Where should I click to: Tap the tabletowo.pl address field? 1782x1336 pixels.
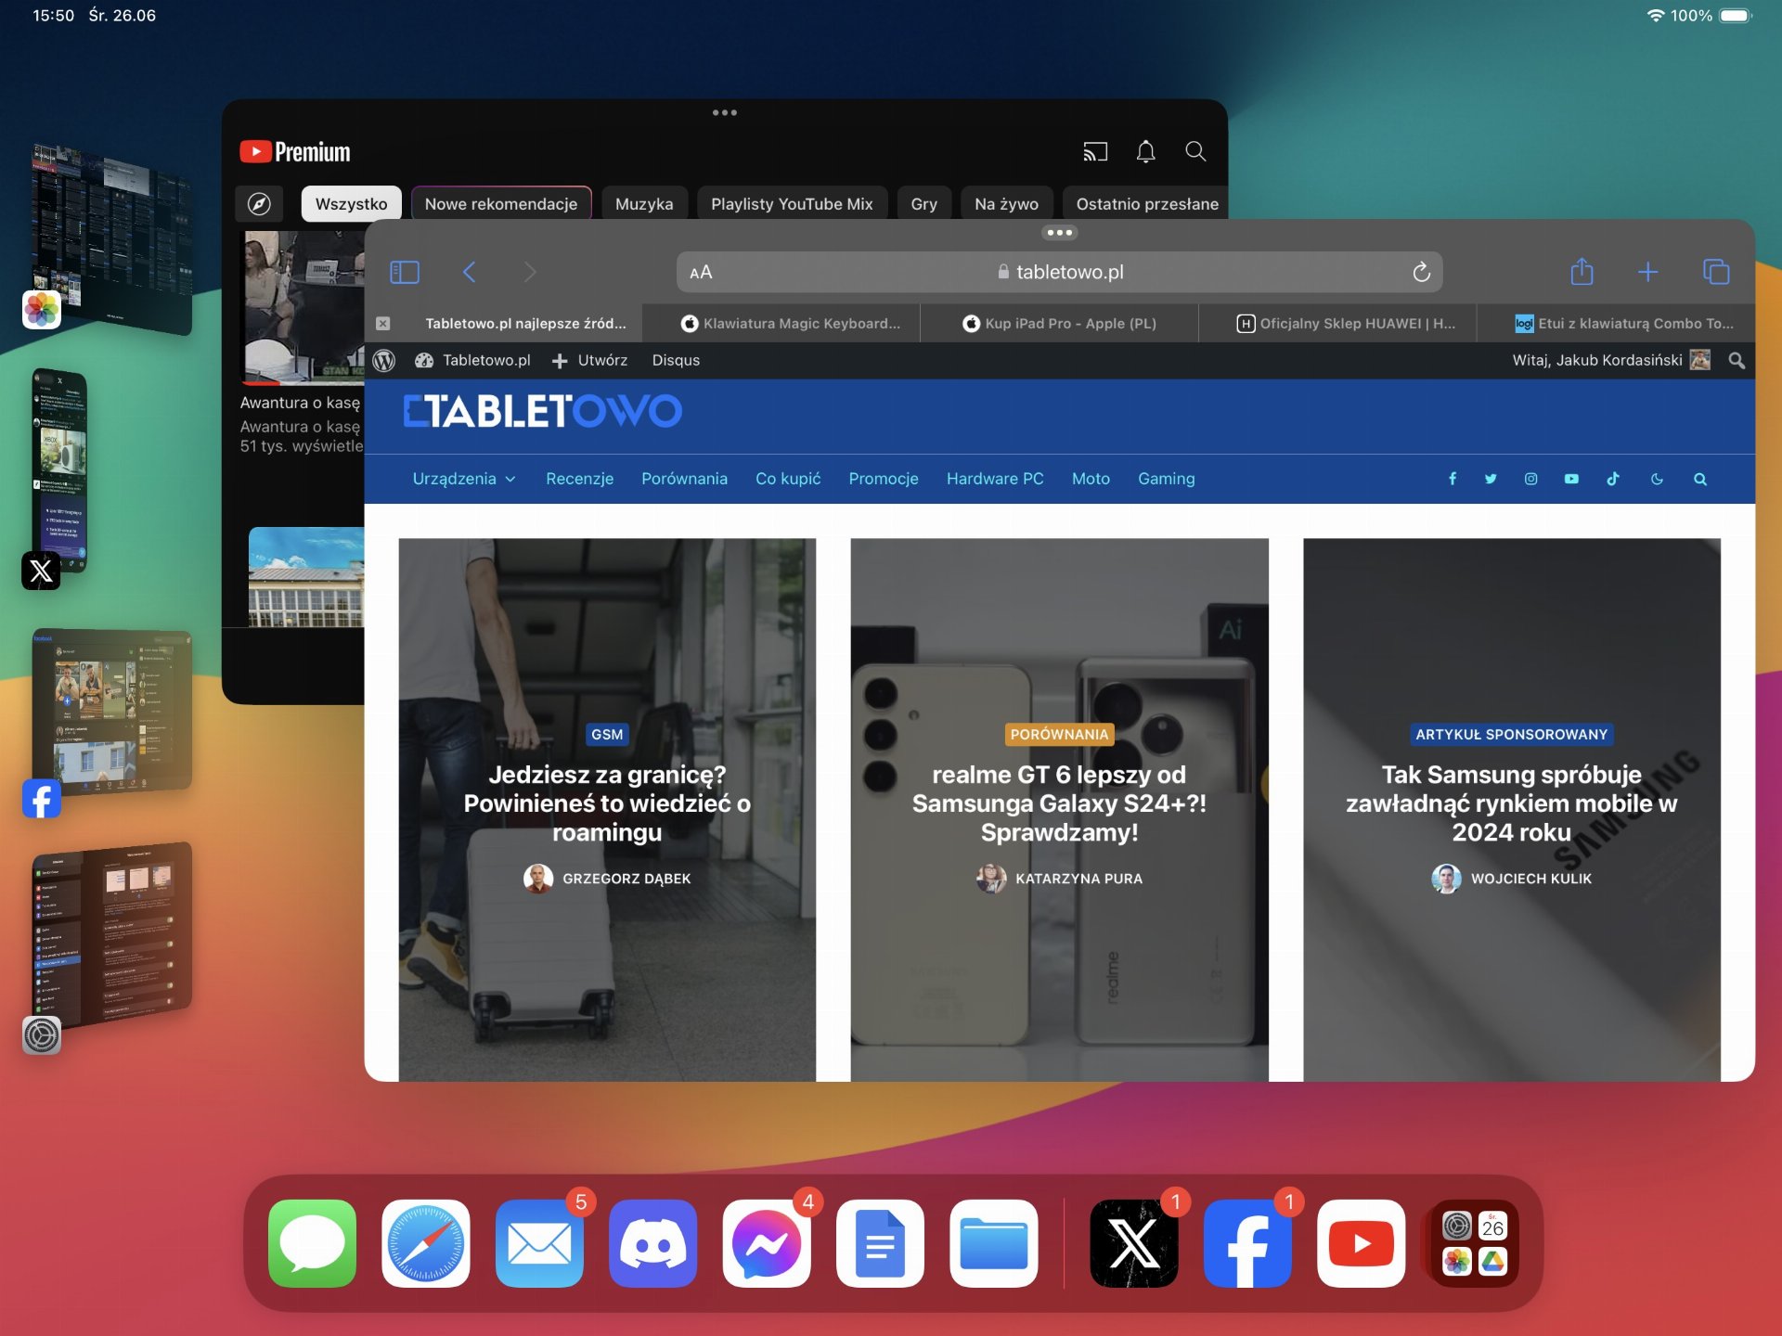[x=1059, y=272]
